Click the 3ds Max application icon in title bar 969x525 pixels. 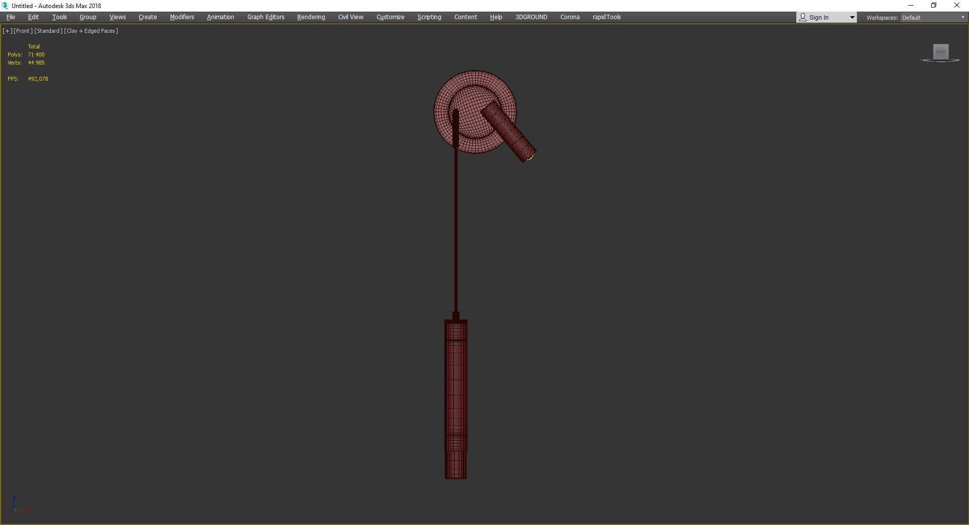click(6, 6)
